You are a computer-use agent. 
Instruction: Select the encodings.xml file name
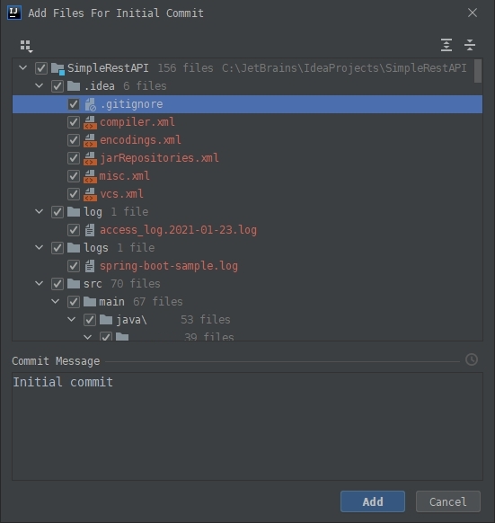[140, 140]
